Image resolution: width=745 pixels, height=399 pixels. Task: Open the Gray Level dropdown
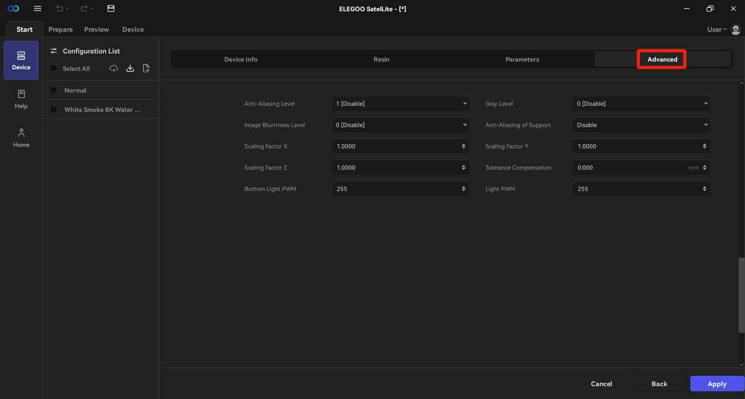(x=641, y=103)
